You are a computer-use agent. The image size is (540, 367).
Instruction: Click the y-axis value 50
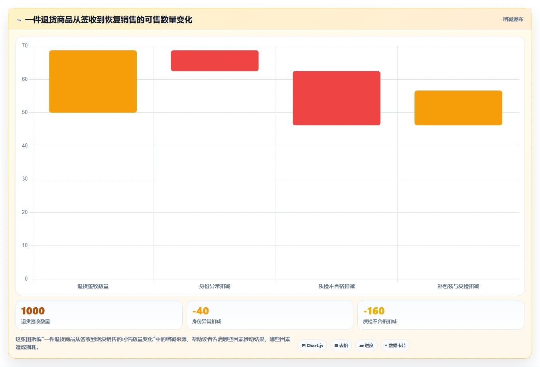(x=25, y=112)
